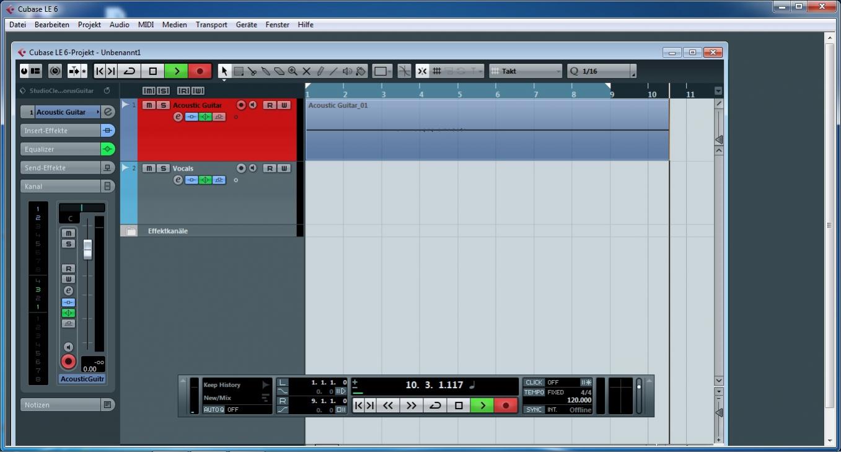Select the Range Selection tool
841x452 pixels.
[239, 71]
